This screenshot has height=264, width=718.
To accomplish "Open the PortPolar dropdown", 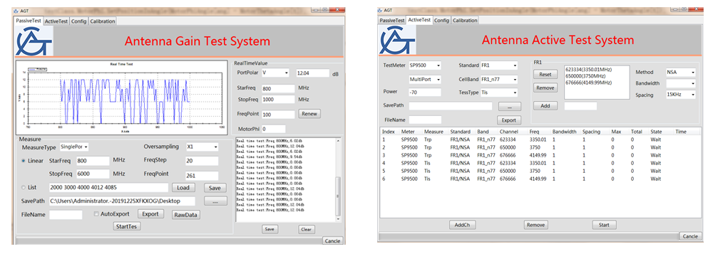I will [276, 73].
